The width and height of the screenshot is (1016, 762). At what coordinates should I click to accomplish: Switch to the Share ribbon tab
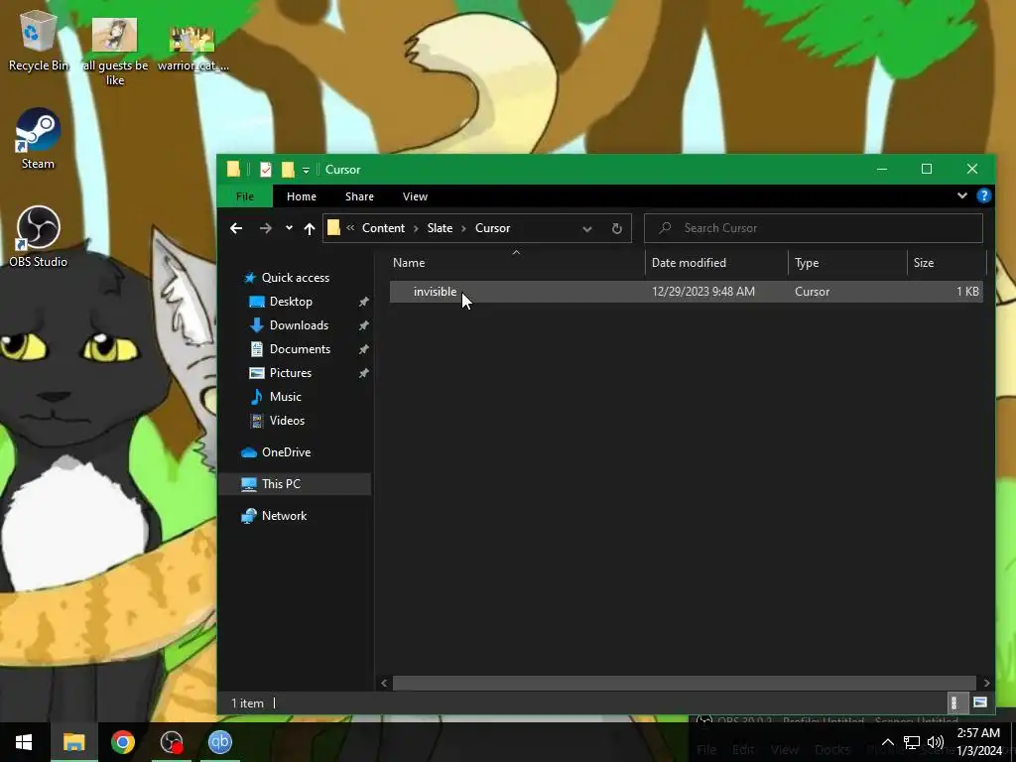pos(359,196)
